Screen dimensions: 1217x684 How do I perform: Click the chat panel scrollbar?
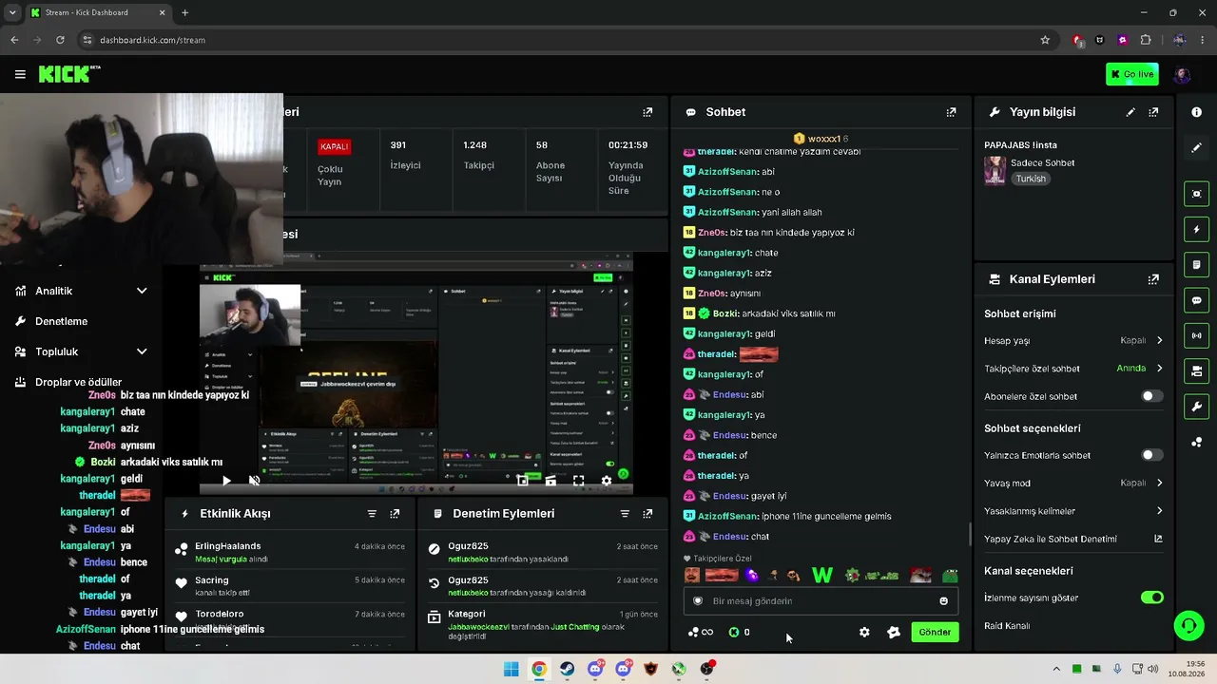tap(969, 534)
